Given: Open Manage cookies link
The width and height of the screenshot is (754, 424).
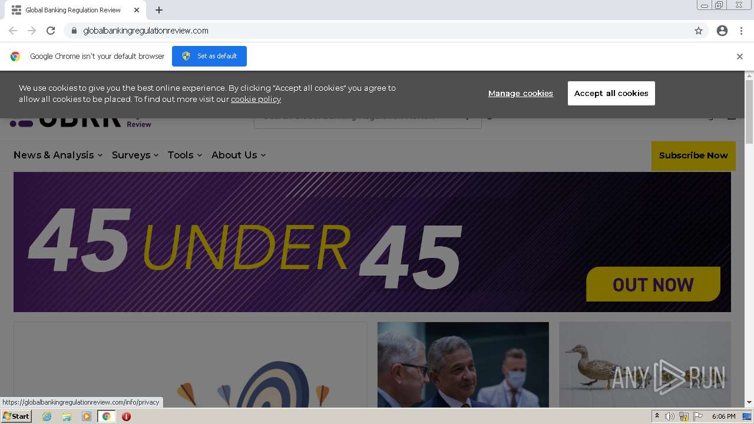Looking at the screenshot, I should click(x=521, y=93).
